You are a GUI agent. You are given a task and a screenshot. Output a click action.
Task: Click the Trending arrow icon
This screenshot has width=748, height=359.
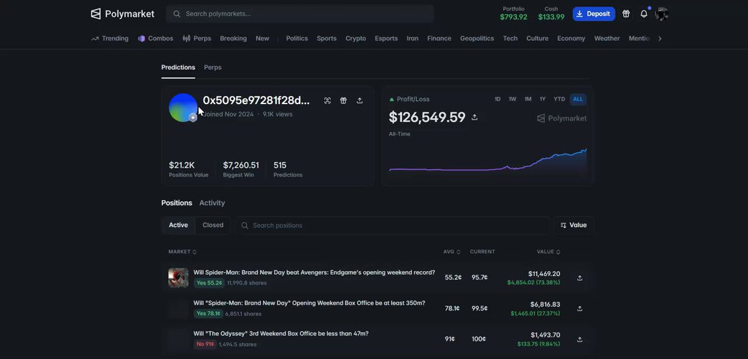pos(95,39)
